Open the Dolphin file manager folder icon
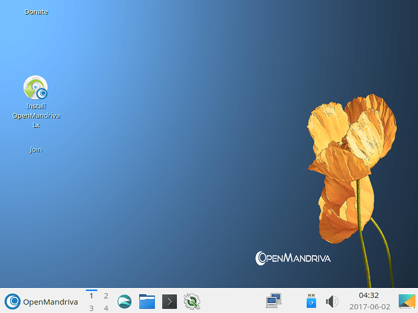Image resolution: width=418 pixels, height=313 pixels. pos(147,302)
